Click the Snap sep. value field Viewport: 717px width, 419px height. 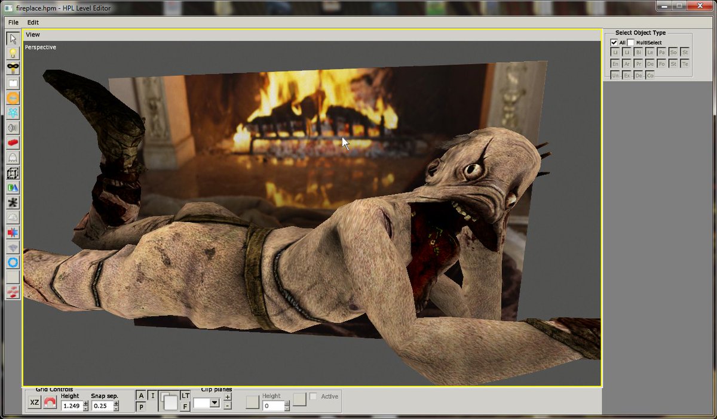[102, 405]
